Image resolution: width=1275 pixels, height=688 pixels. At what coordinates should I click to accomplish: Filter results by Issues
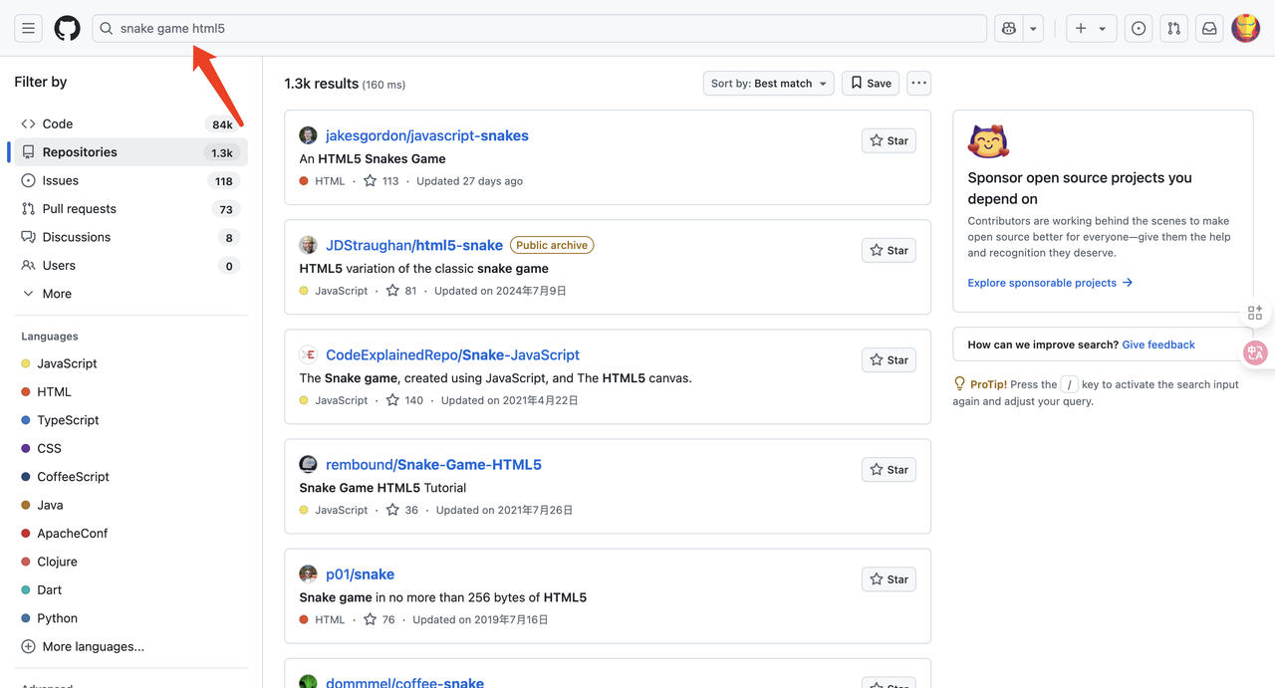point(60,181)
